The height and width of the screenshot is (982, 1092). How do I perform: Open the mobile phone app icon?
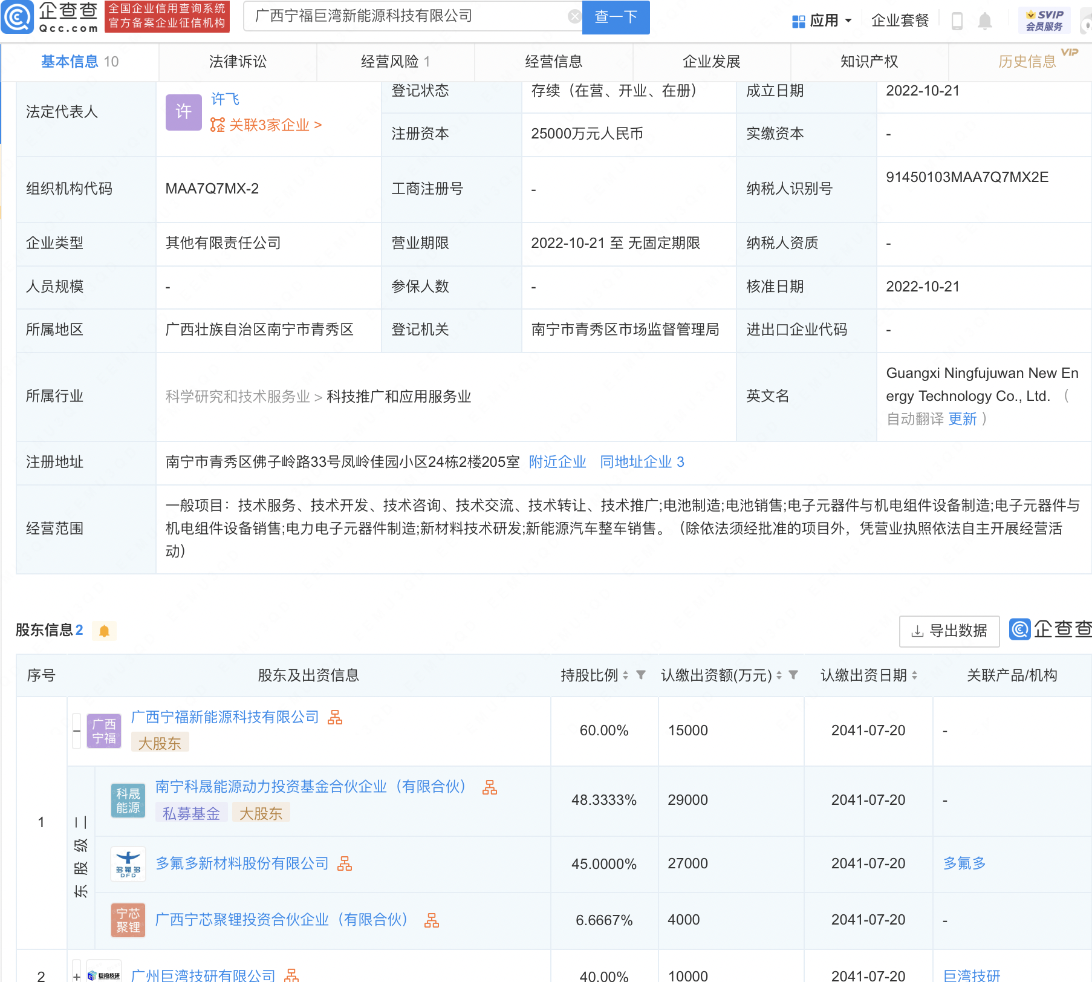(x=957, y=21)
